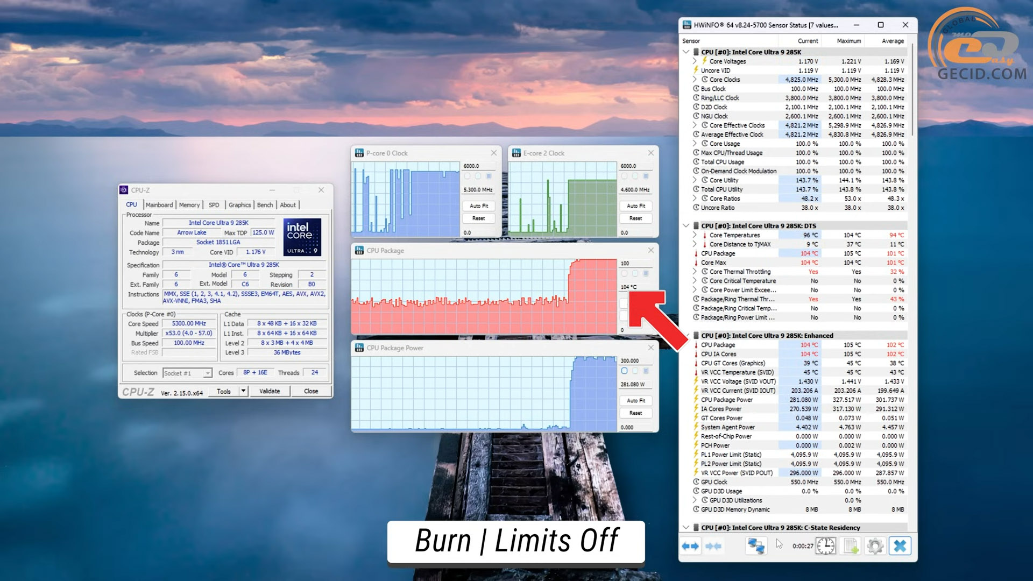Click the E-core 2 Clock window's title icon

click(516, 153)
